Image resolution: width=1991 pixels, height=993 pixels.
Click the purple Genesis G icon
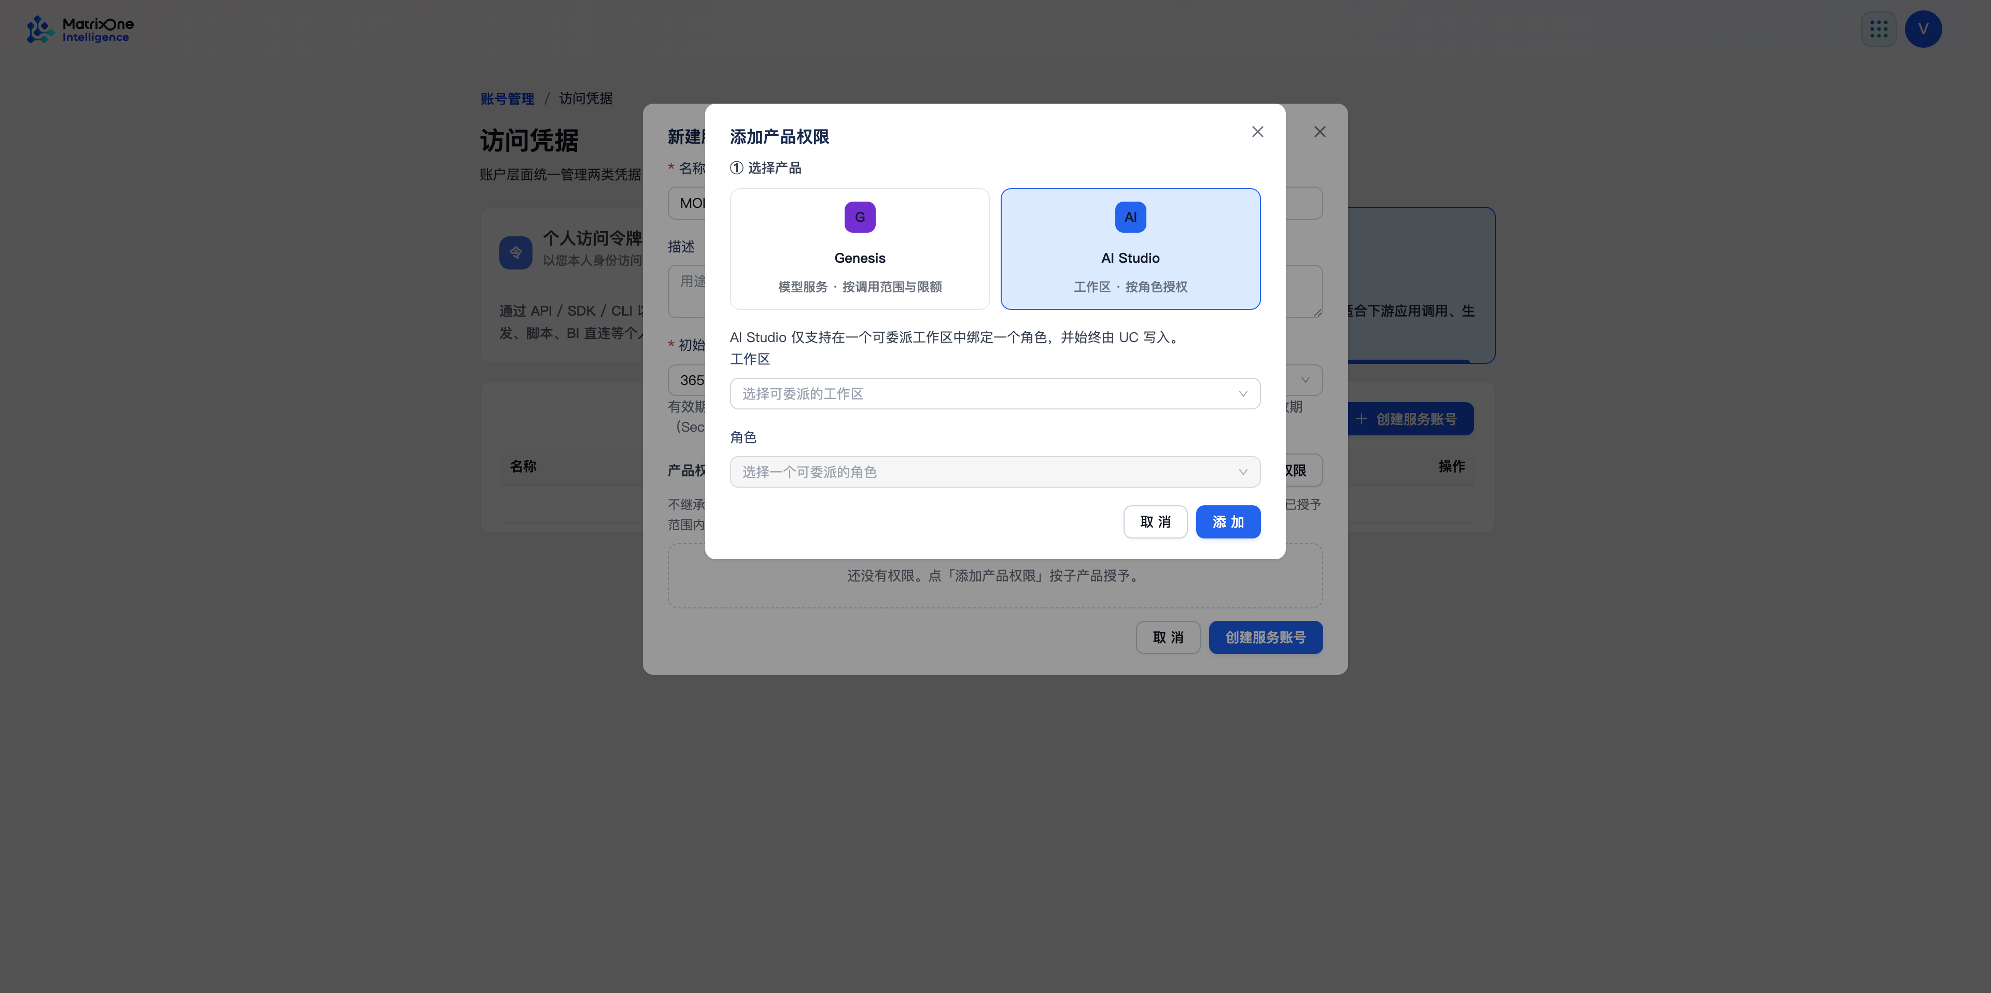click(x=860, y=217)
